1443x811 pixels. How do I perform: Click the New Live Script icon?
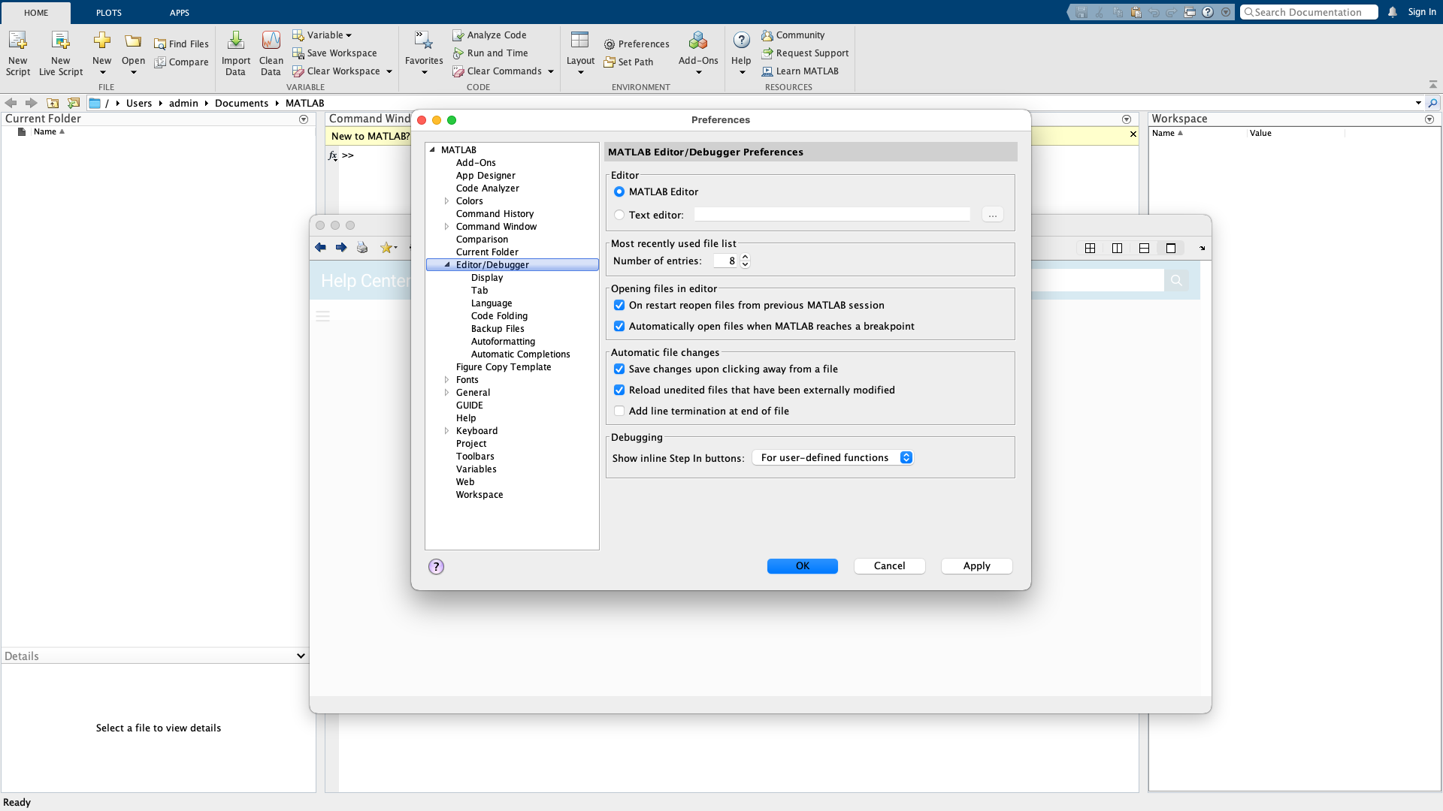pyautogui.click(x=60, y=41)
